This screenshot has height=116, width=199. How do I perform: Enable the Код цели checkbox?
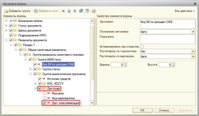point(44,93)
